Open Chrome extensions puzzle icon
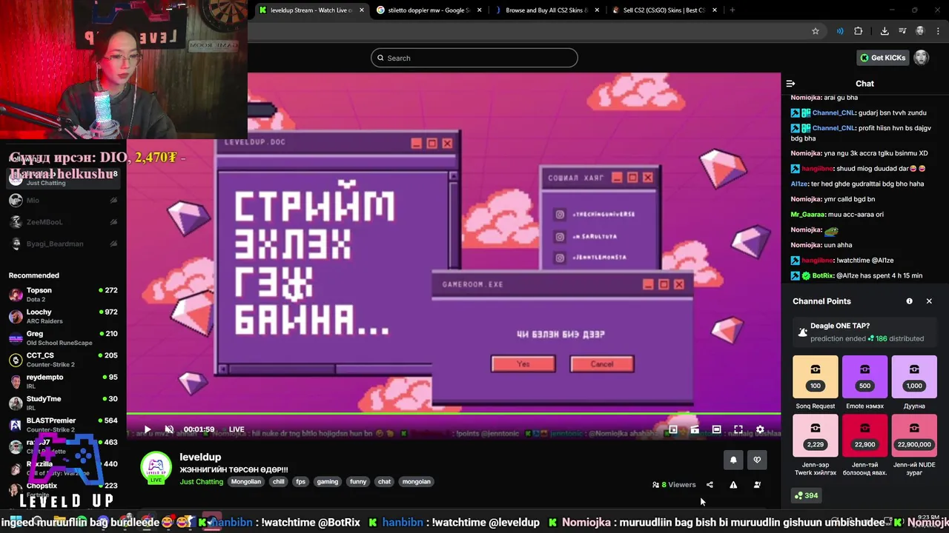 (859, 31)
